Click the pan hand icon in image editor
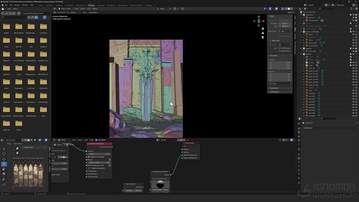This screenshot has width=359, height=202. (17, 153)
